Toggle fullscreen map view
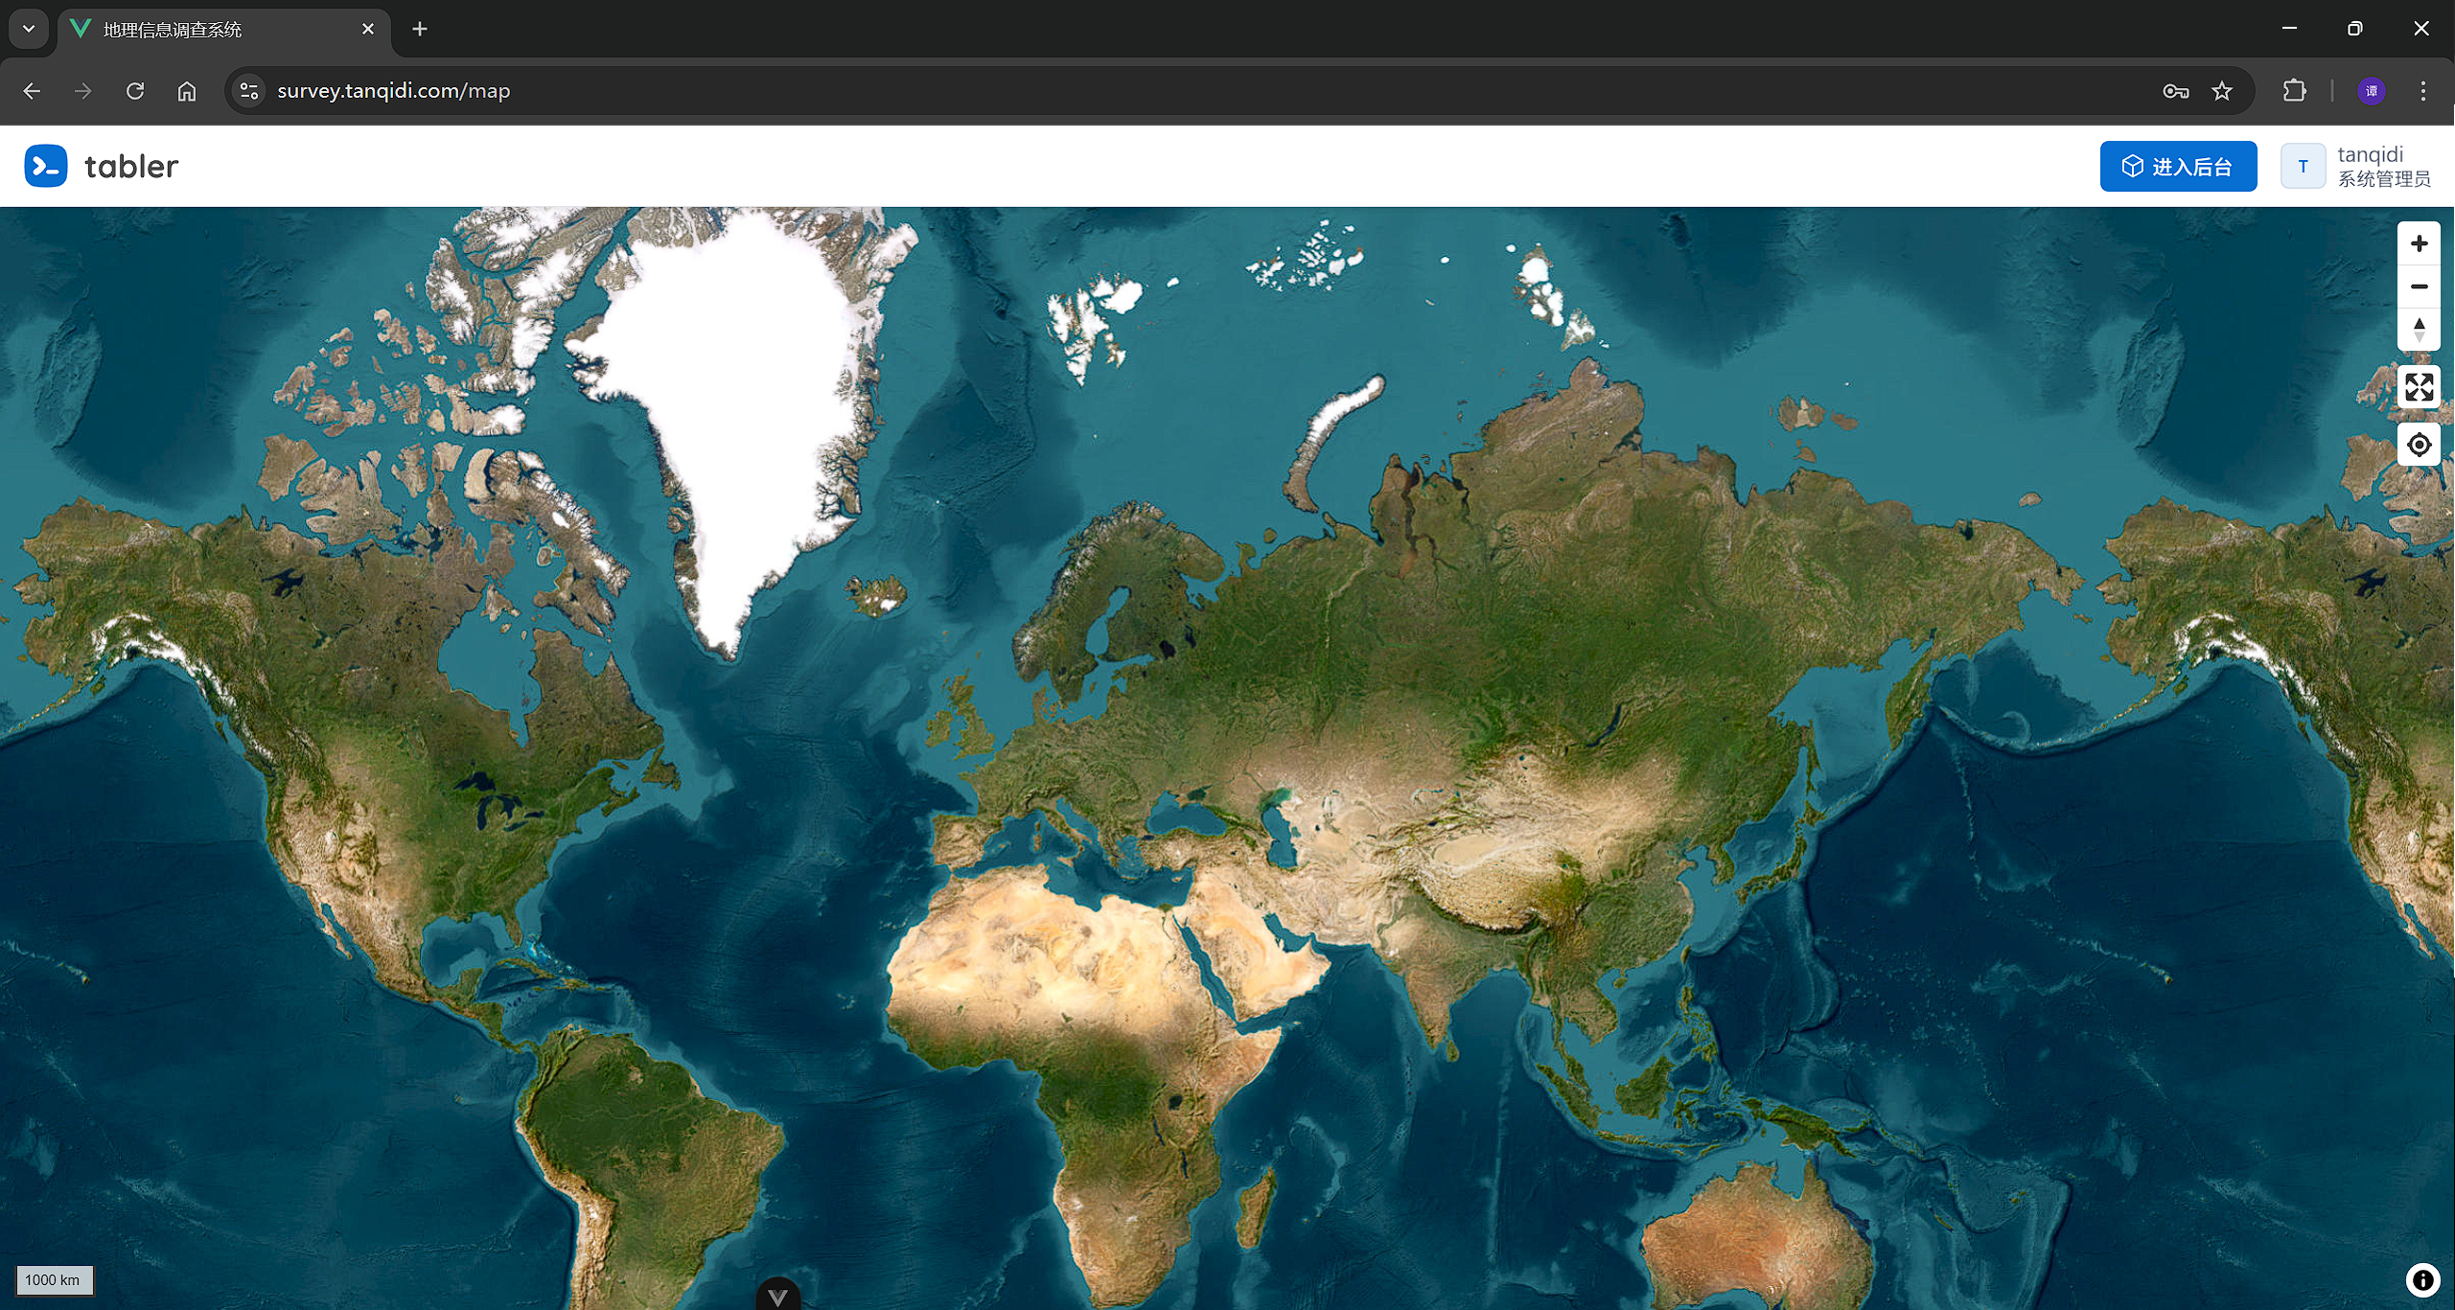2455x1310 pixels. (x=2419, y=387)
